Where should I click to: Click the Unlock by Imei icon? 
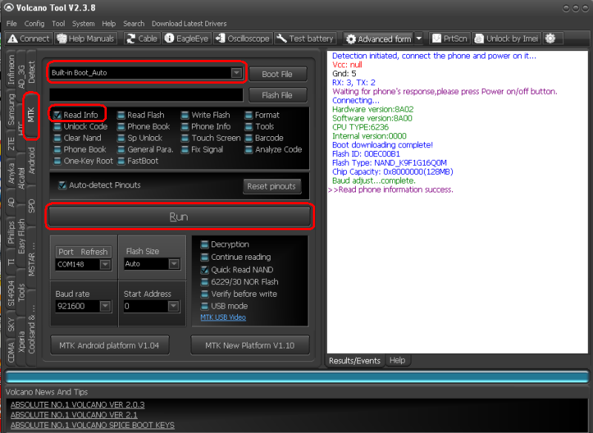pos(480,38)
